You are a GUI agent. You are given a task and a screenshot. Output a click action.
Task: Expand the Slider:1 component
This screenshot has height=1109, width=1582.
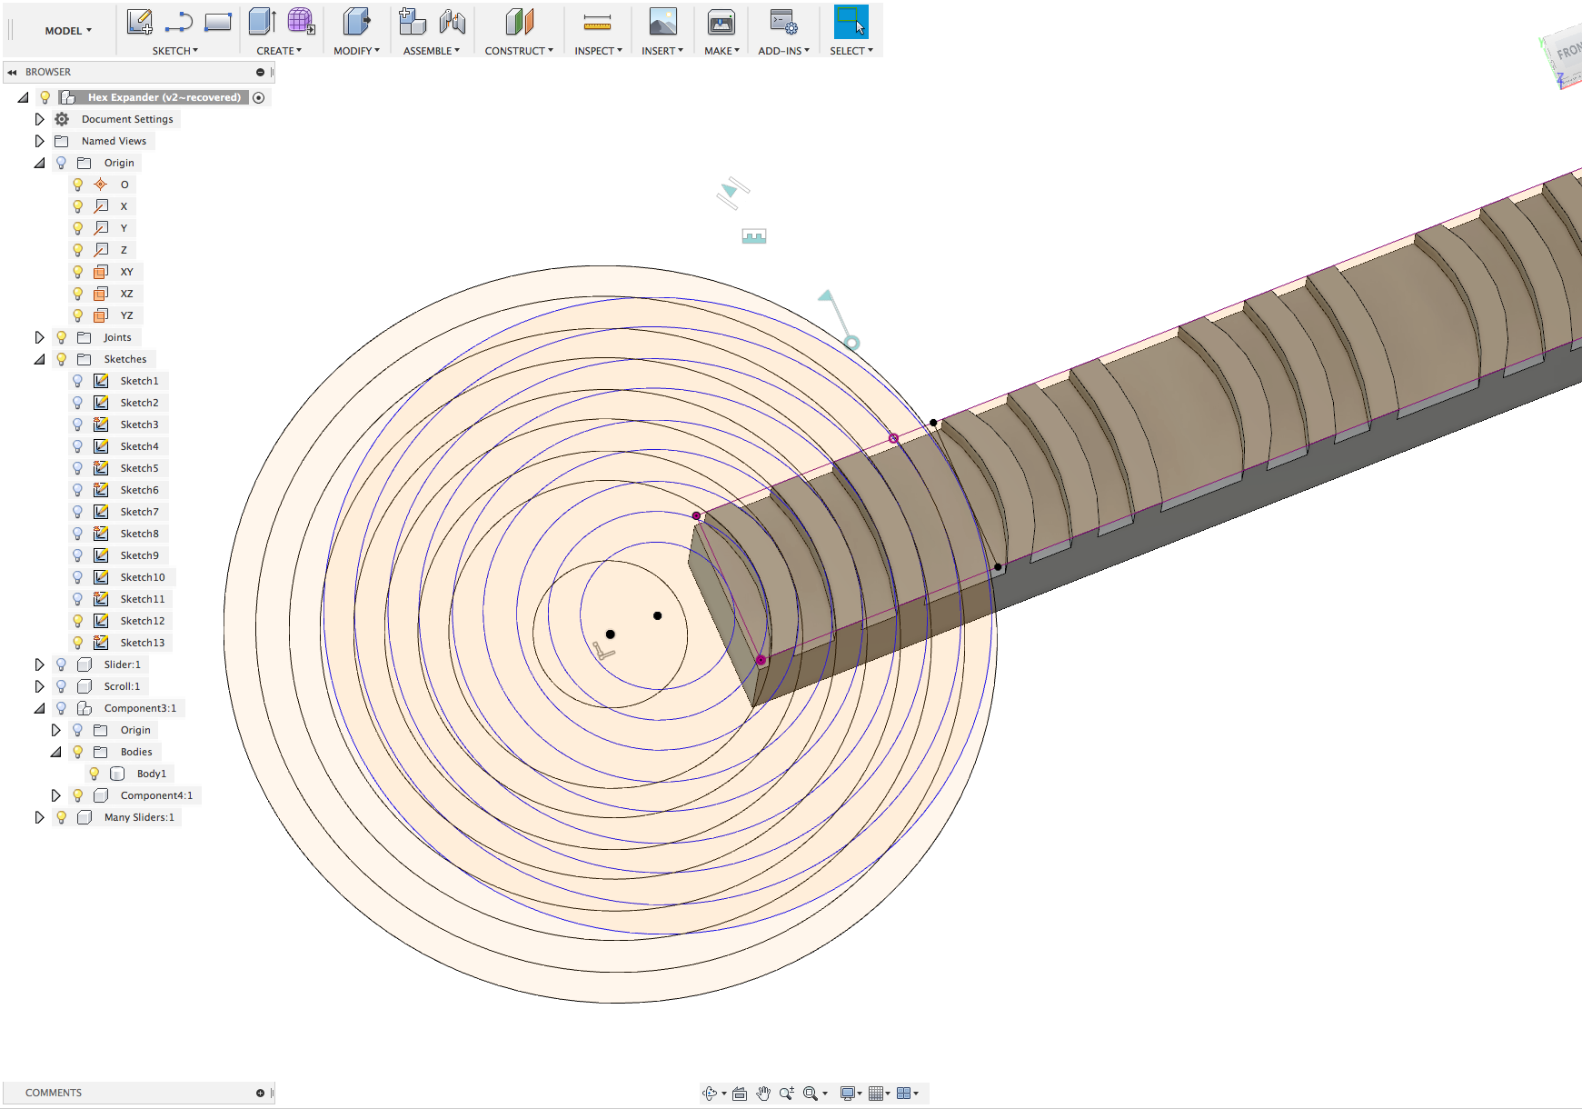(x=39, y=664)
